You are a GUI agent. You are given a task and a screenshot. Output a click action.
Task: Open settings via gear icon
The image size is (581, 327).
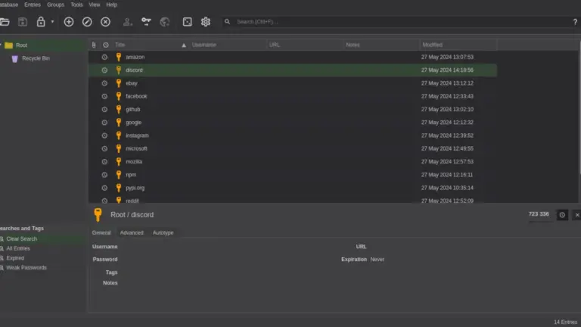[x=206, y=22]
